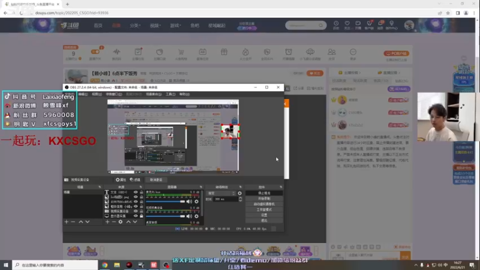This screenshot has height=270, width=480.
Task: Add a new scene with the plus icon
Action: point(67,221)
